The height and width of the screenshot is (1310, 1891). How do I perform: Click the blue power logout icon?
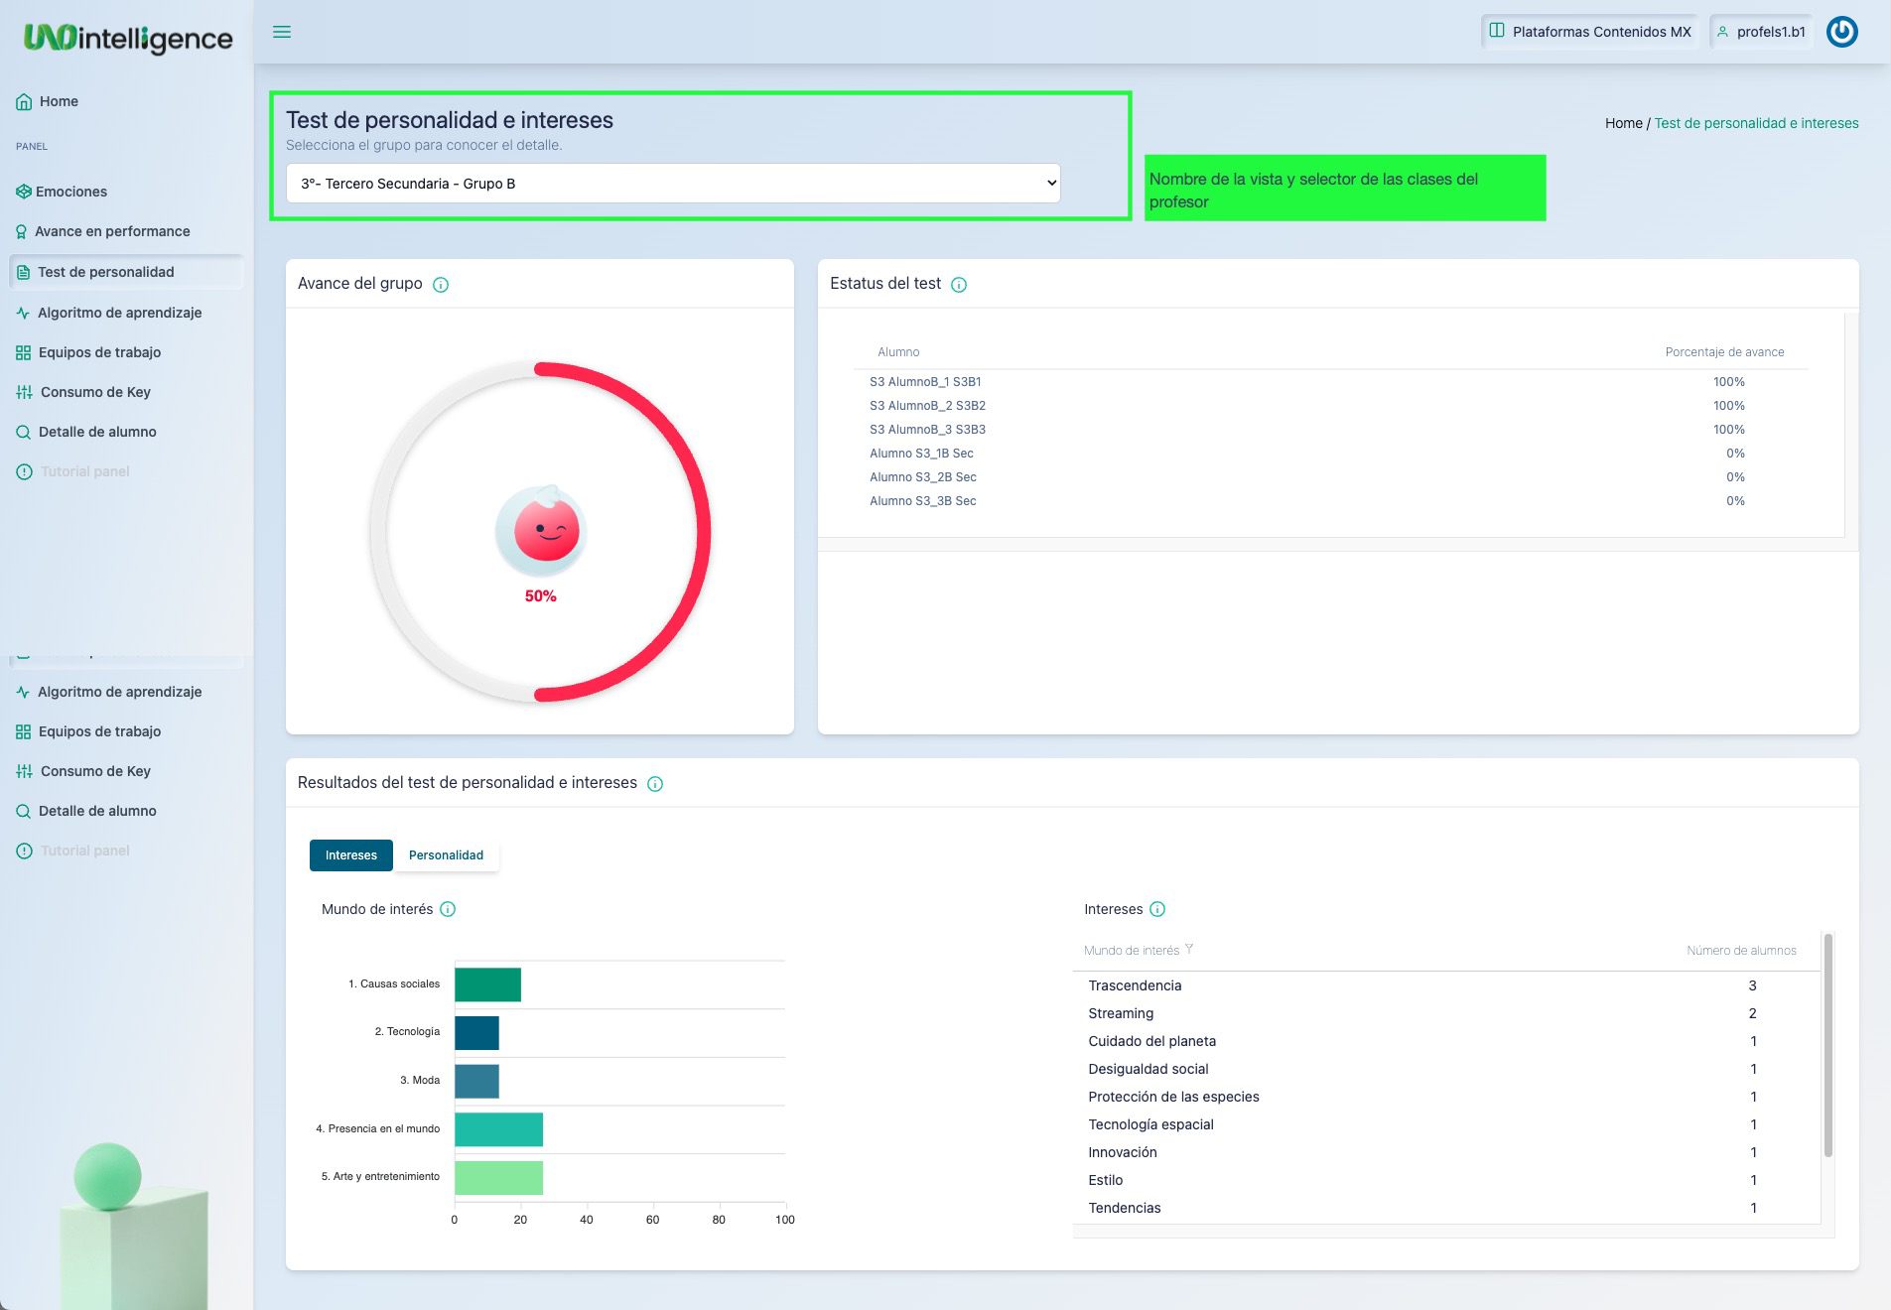click(1841, 32)
